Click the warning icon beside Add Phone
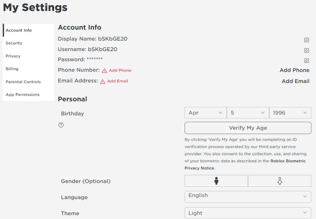Screen dimensions: 316x219 (x=104, y=71)
